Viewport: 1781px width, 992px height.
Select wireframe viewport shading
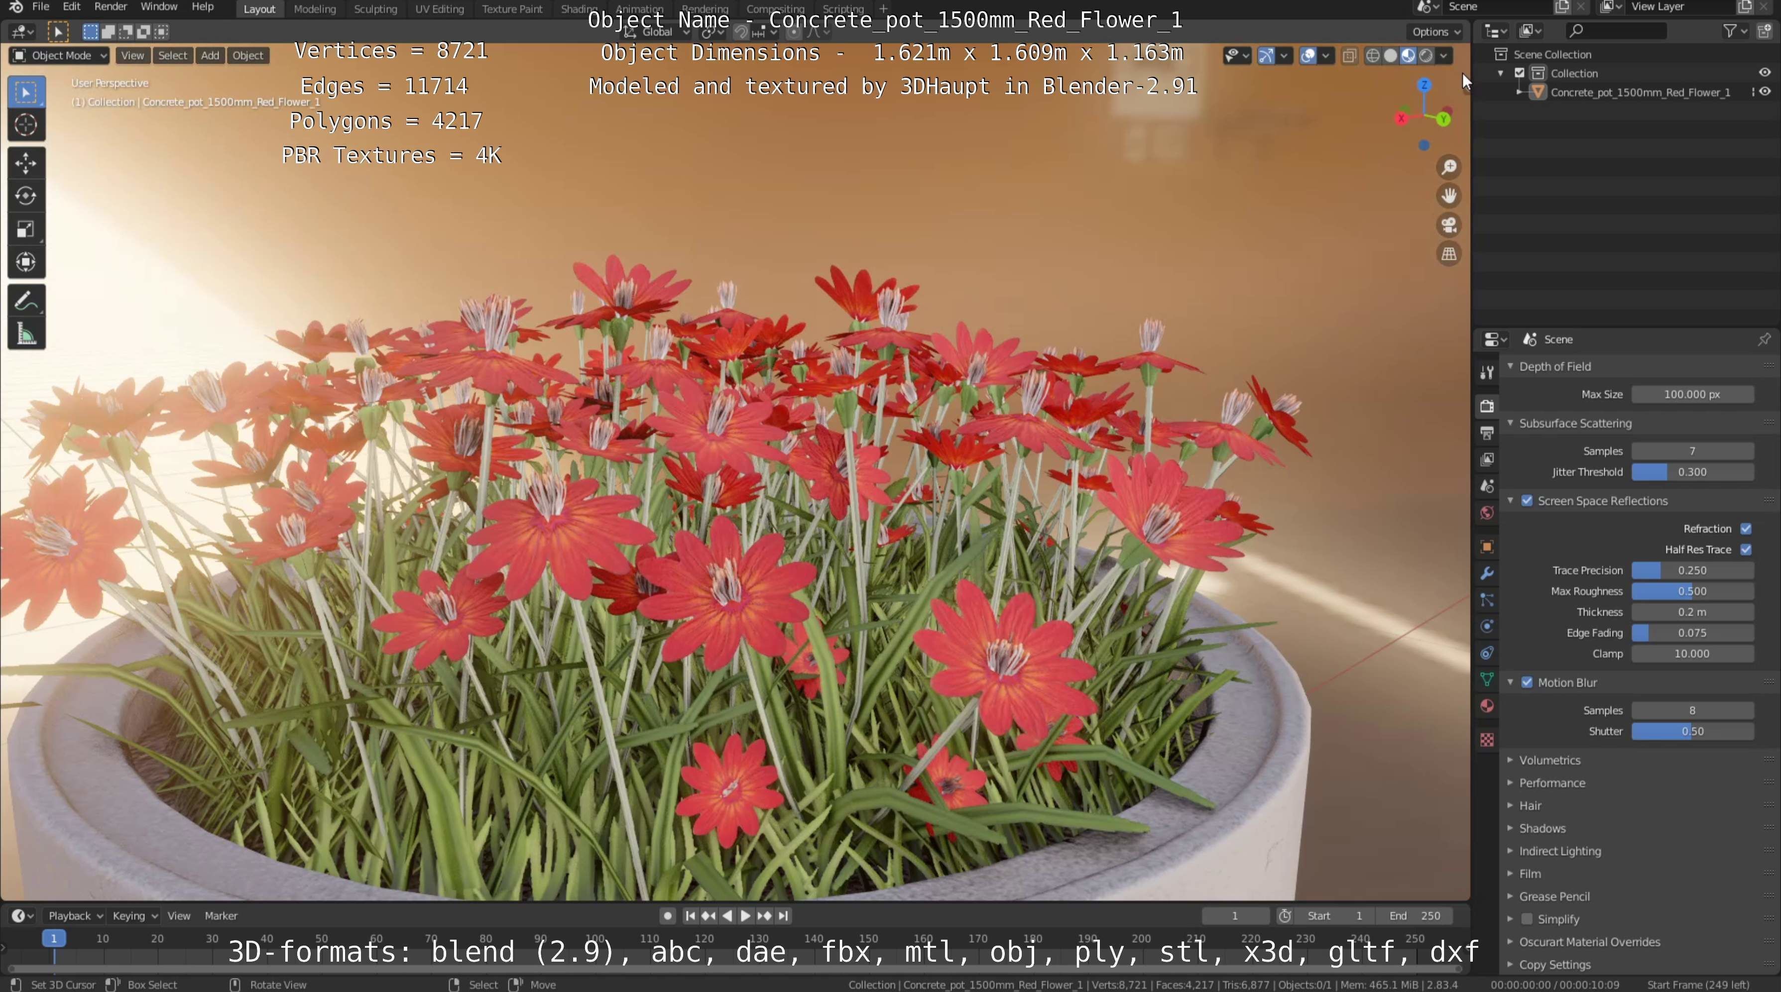tap(1373, 56)
